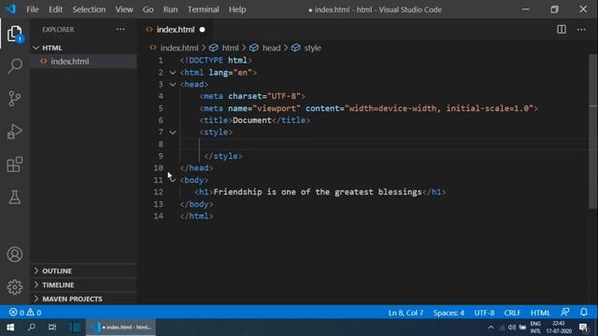Click the html breadcrumb segment
This screenshot has width=598, height=336.
click(230, 48)
